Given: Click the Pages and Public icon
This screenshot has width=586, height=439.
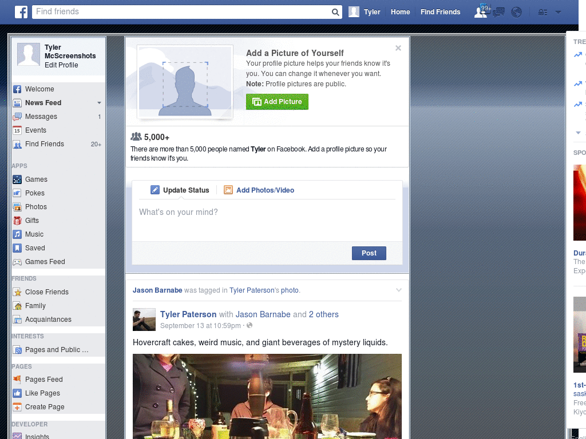Looking at the screenshot, I should 17,350.
